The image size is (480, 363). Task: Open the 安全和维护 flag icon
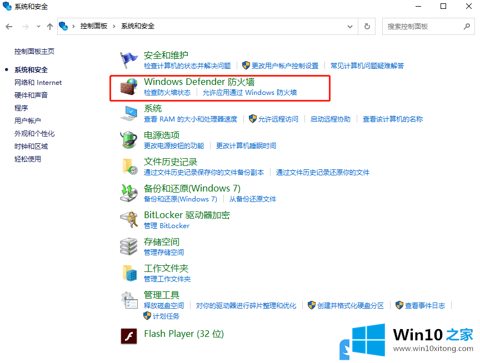(x=128, y=60)
